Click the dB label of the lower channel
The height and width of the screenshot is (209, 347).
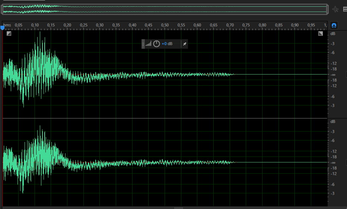point(332,121)
